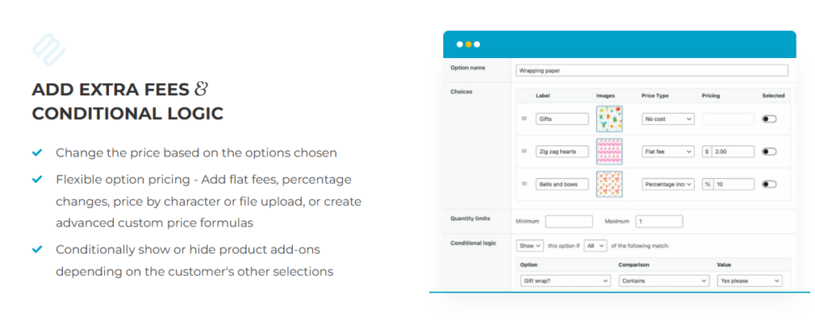Select the Bells and bows pattern image
This screenshot has height=321, width=815.
point(609,184)
